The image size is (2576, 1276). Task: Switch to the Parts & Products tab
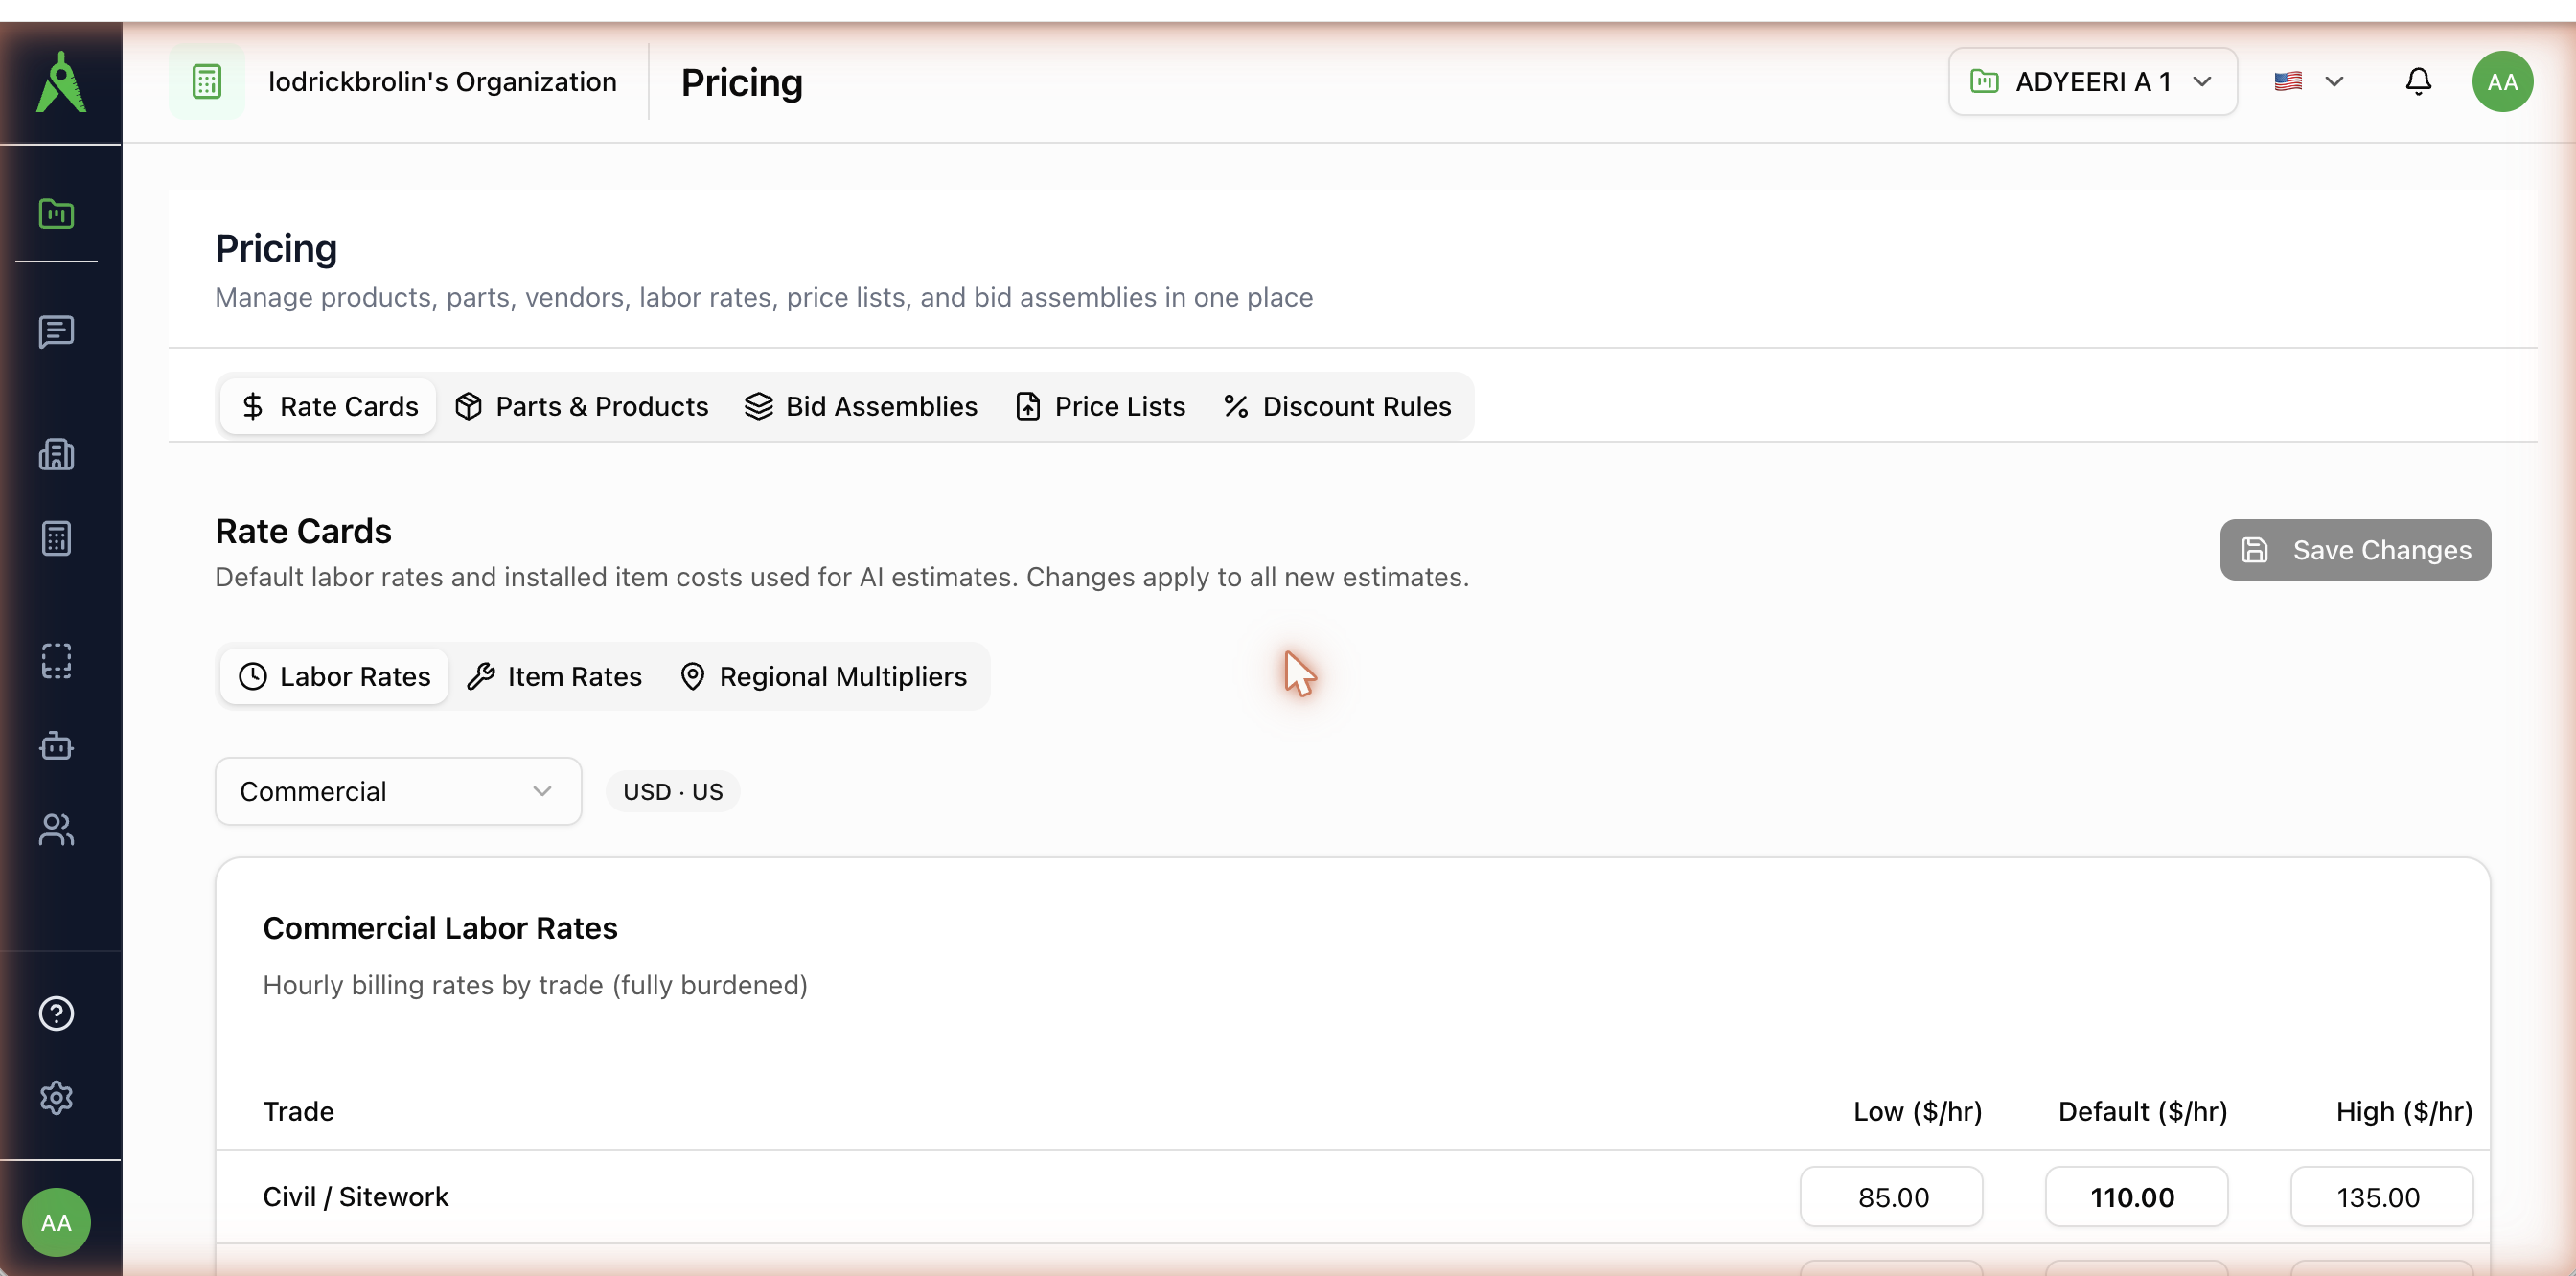[x=581, y=407]
